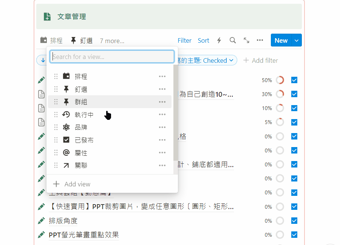
Task: Click the expand-to-full-page arrows icon
Action: tap(246, 40)
